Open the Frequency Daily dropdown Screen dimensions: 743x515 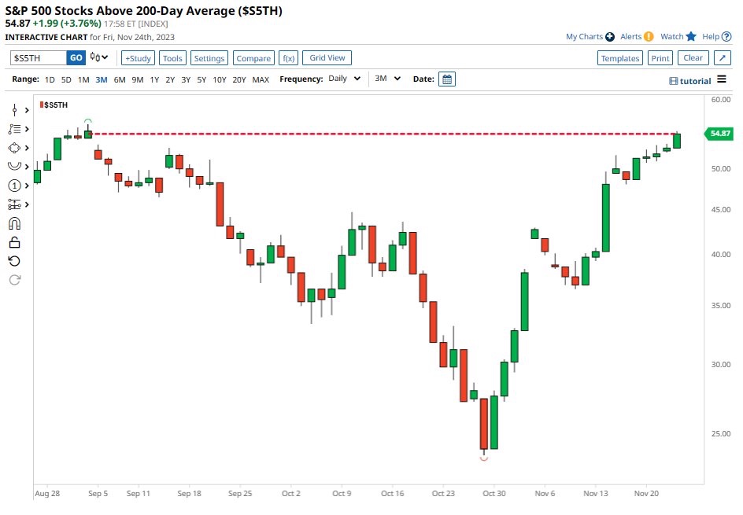coord(345,79)
